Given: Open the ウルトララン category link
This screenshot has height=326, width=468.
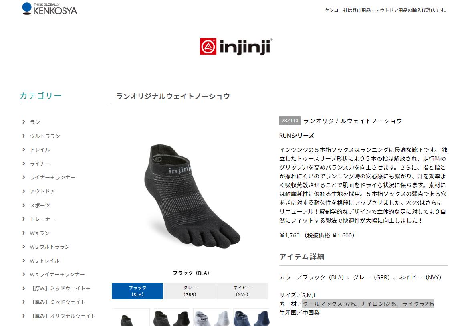Looking at the screenshot, I should tap(45, 136).
